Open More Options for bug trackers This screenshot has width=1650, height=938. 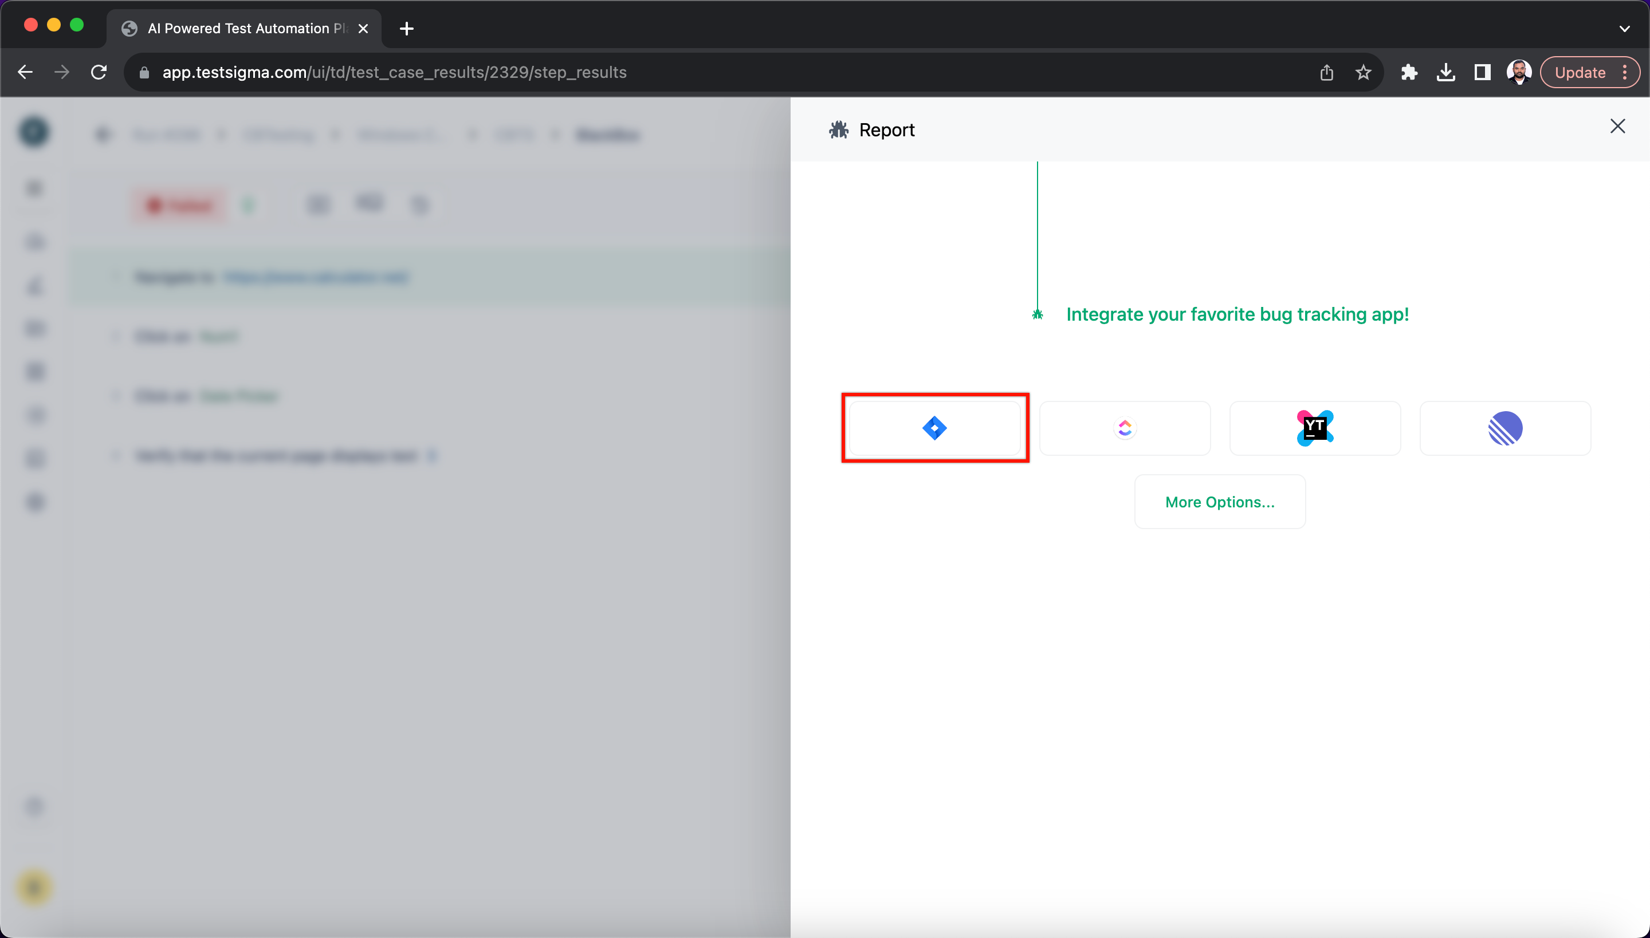1219,502
